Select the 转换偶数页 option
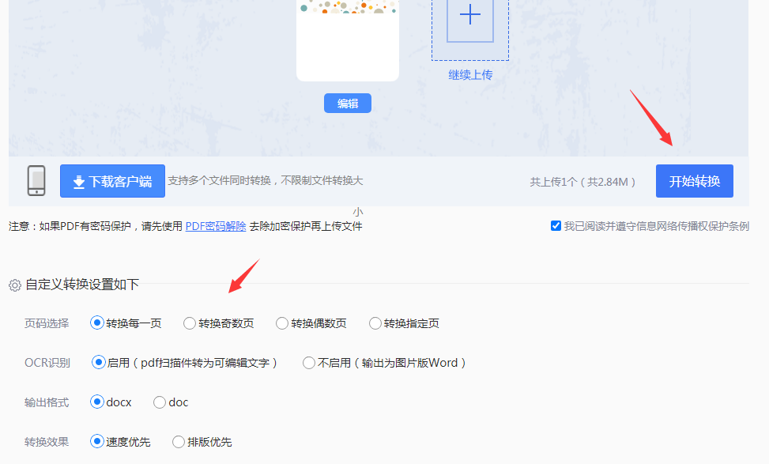769x464 pixels. (281, 323)
